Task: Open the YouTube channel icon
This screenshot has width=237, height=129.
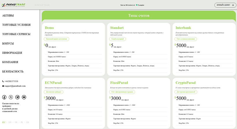Action: tap(24, 97)
